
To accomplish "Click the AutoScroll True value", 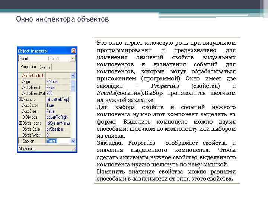I will 58,105.
